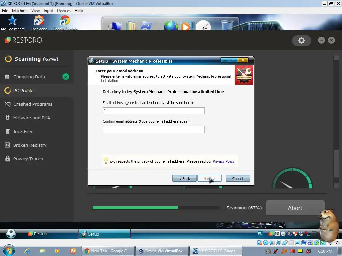The image size is (342, 256).
Task: Abort the Restoro scan
Action: (295, 208)
